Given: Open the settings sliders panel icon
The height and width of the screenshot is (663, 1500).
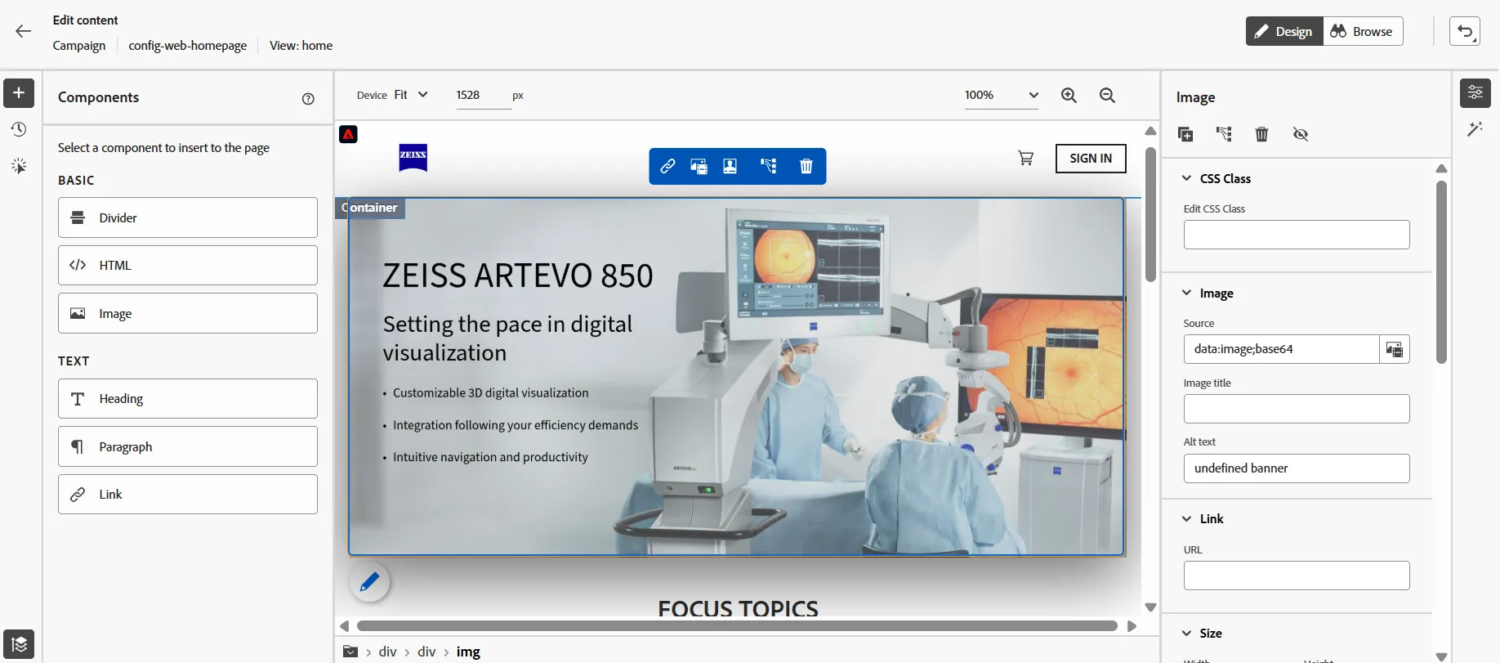Looking at the screenshot, I should (x=1475, y=93).
